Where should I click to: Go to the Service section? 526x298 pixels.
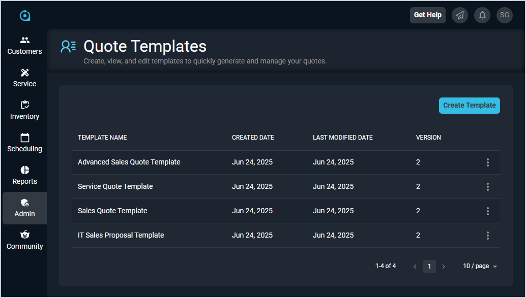[24, 78]
